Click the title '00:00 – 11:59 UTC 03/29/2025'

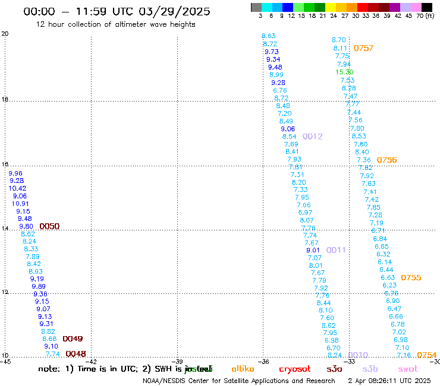click(117, 11)
